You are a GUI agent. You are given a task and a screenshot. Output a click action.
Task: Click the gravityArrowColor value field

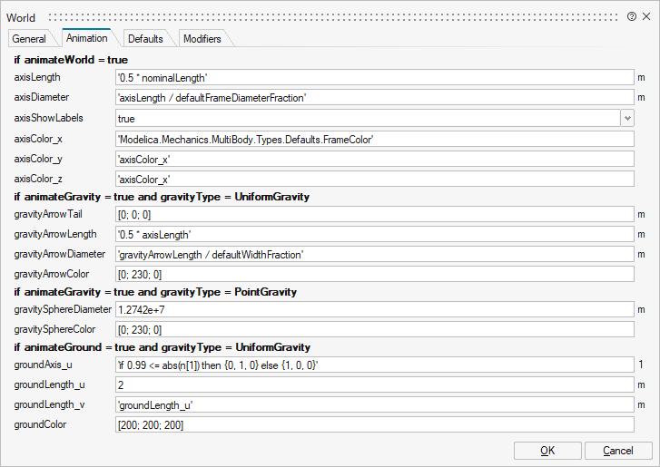click(x=373, y=274)
